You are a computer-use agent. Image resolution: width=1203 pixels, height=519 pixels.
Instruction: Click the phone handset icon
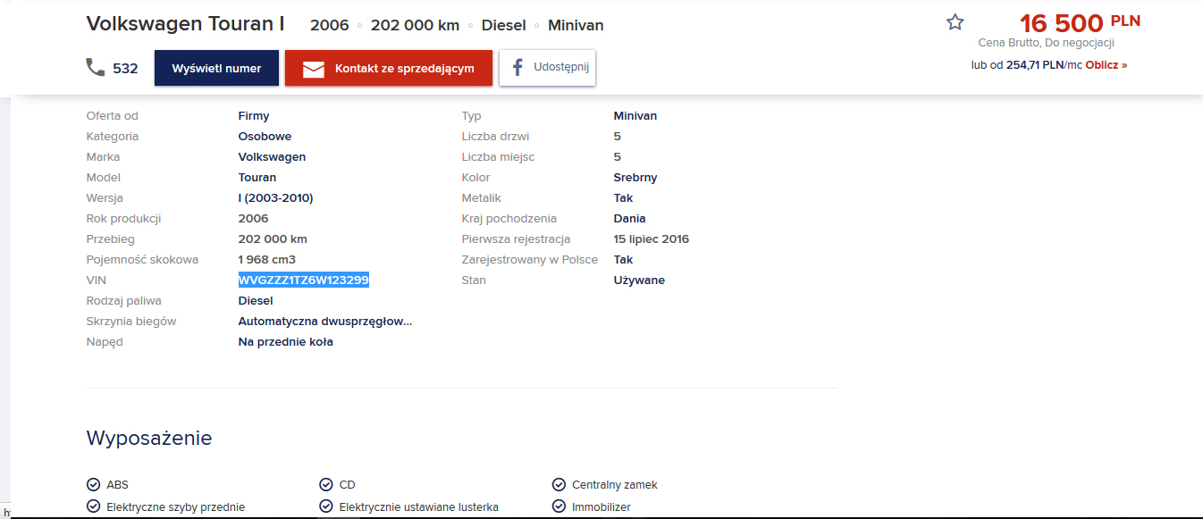pos(96,68)
